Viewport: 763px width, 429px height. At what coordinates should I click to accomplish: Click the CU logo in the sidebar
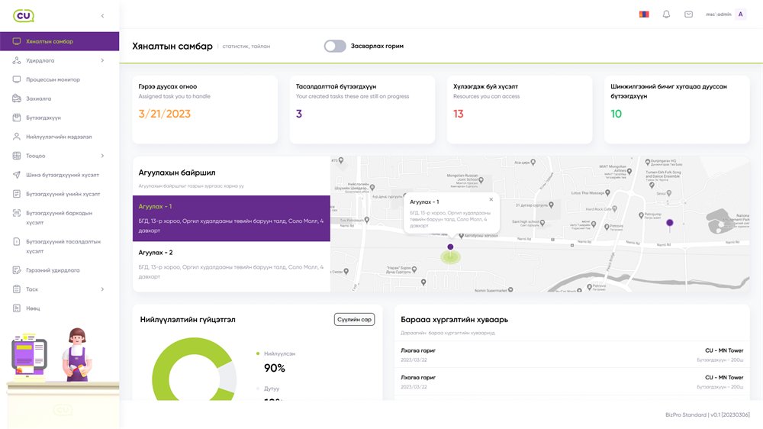coord(24,15)
